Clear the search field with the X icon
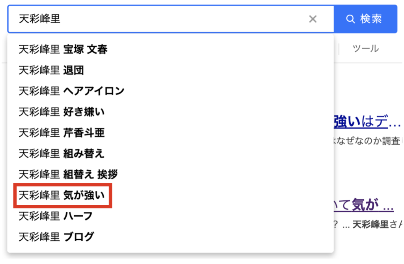This screenshot has width=404, height=264. 312,19
